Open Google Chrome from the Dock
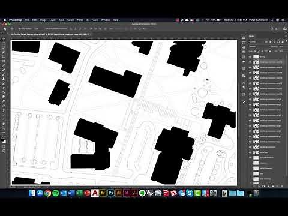This screenshot has width=288, height=216. point(47,193)
